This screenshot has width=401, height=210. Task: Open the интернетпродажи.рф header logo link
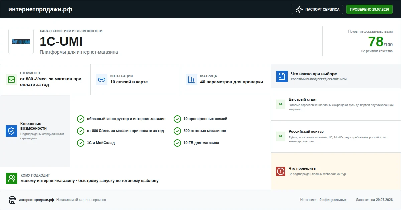[x=40, y=9]
